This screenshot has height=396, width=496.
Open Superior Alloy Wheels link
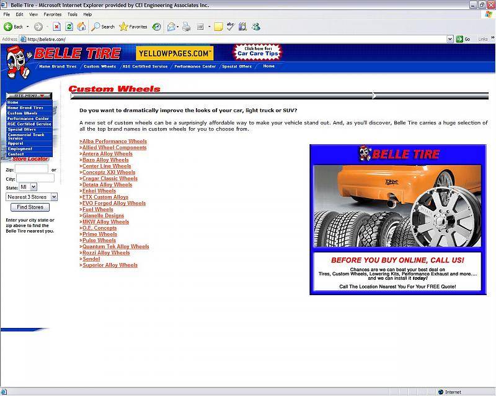pos(110,265)
